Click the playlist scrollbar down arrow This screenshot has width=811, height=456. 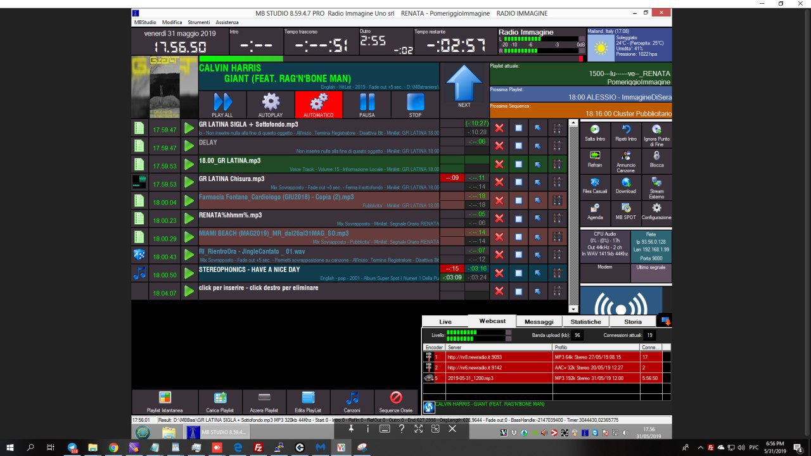point(573,309)
